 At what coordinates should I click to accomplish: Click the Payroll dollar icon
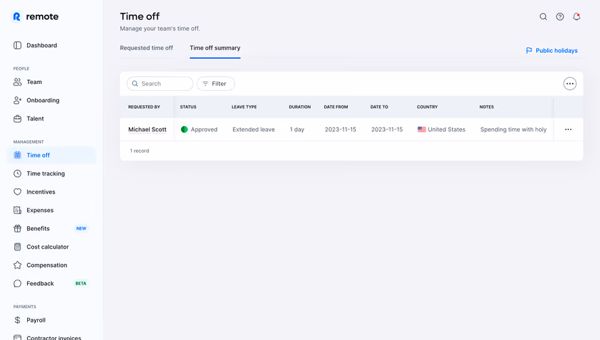point(17,320)
